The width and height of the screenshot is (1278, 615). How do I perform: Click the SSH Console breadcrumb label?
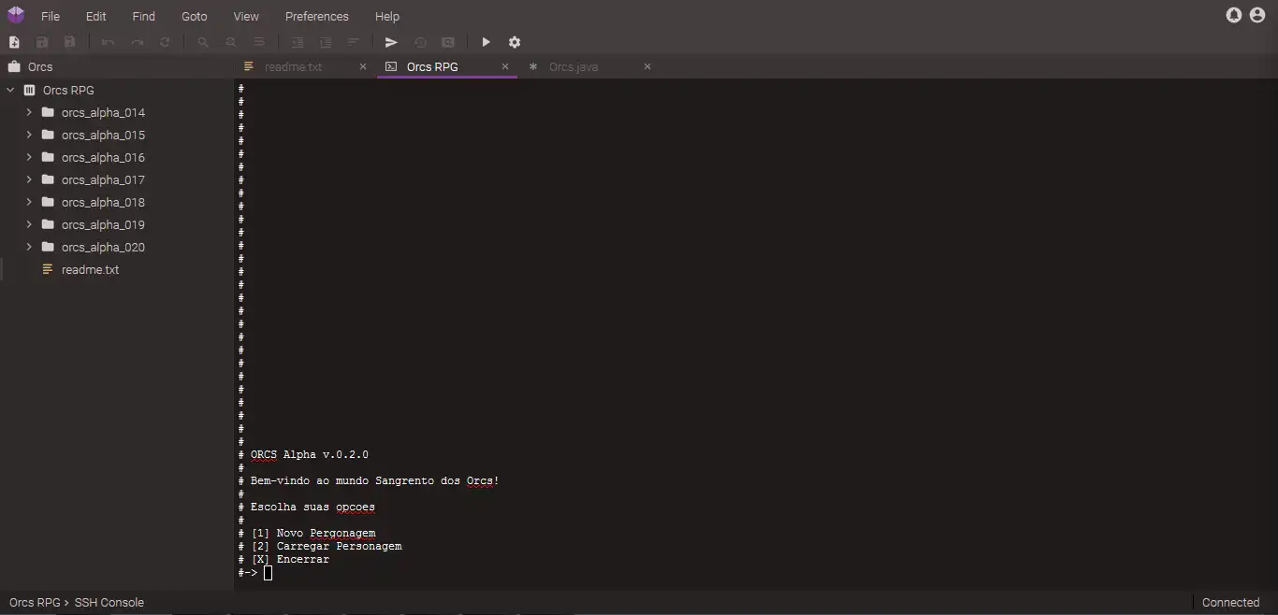click(109, 603)
